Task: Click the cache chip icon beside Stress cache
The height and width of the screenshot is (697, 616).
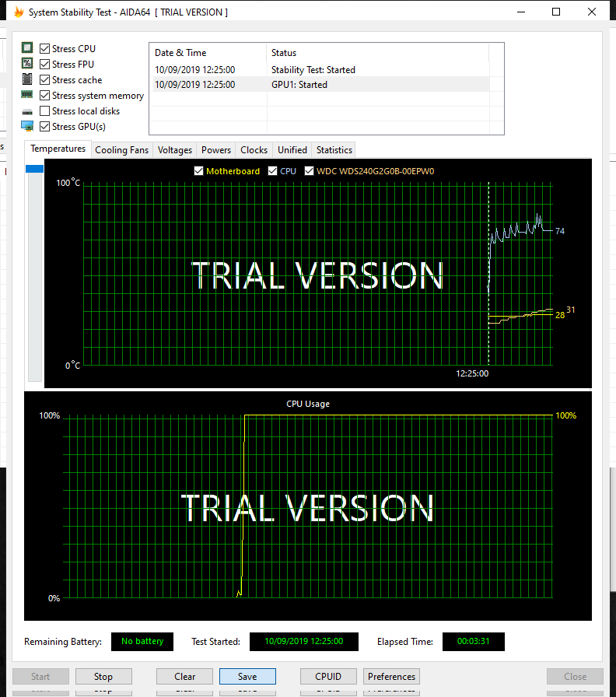Action: [27, 79]
